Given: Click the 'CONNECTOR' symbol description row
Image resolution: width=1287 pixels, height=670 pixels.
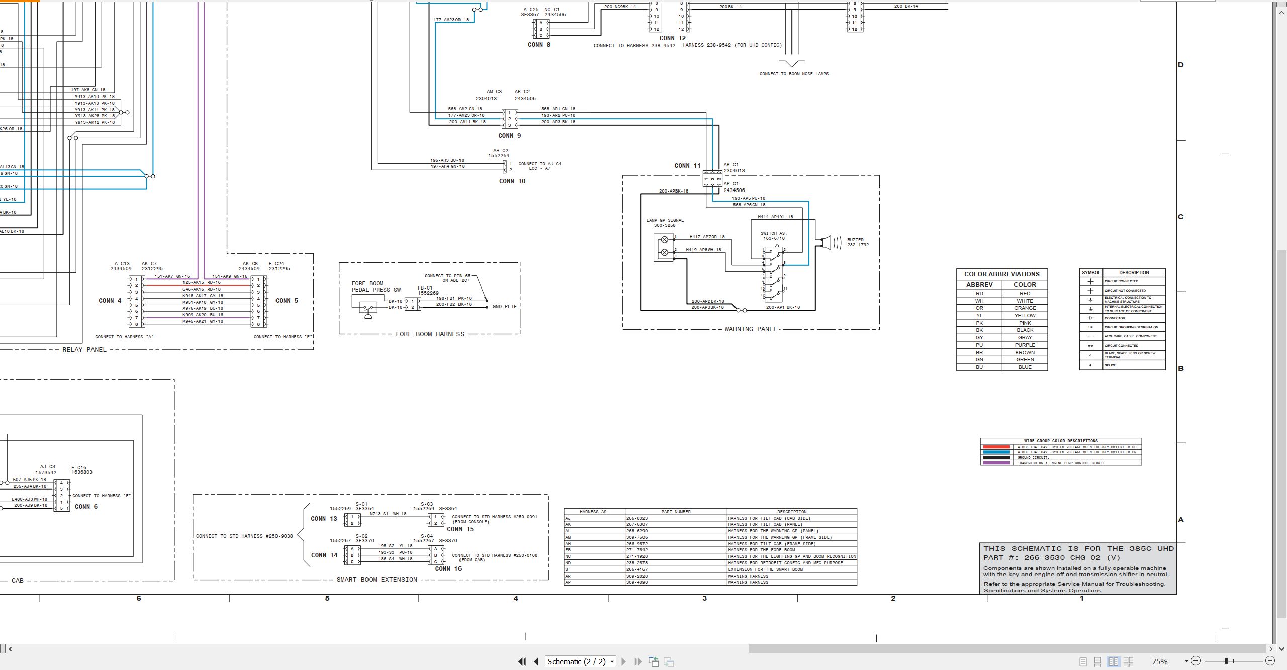Looking at the screenshot, I should pyautogui.click(x=1122, y=318).
